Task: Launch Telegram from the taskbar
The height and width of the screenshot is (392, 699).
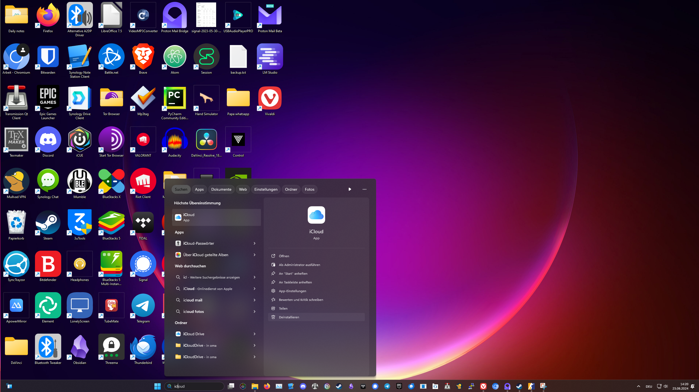Action: click(387, 386)
